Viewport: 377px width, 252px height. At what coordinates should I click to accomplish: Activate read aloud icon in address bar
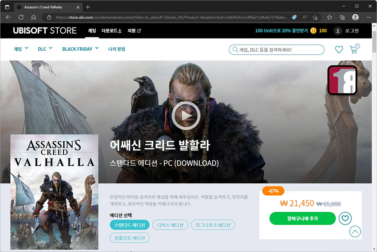[304, 17]
